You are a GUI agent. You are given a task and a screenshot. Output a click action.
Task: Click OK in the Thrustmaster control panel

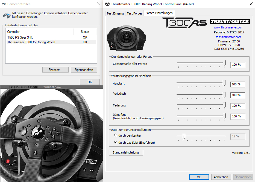click(x=199, y=177)
